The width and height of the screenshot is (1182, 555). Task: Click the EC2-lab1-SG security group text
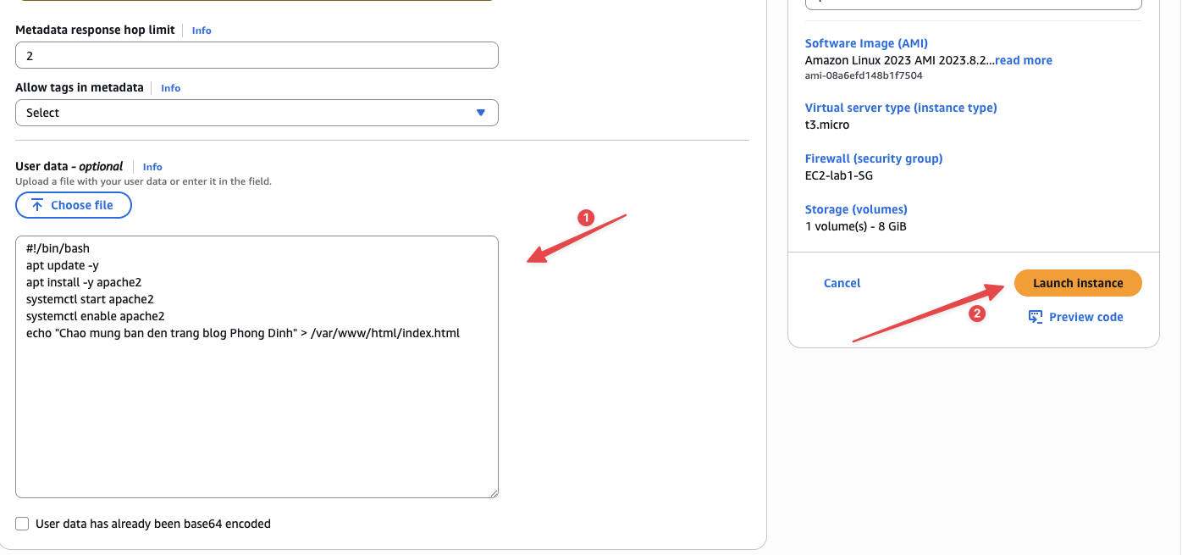pyautogui.click(x=839, y=175)
